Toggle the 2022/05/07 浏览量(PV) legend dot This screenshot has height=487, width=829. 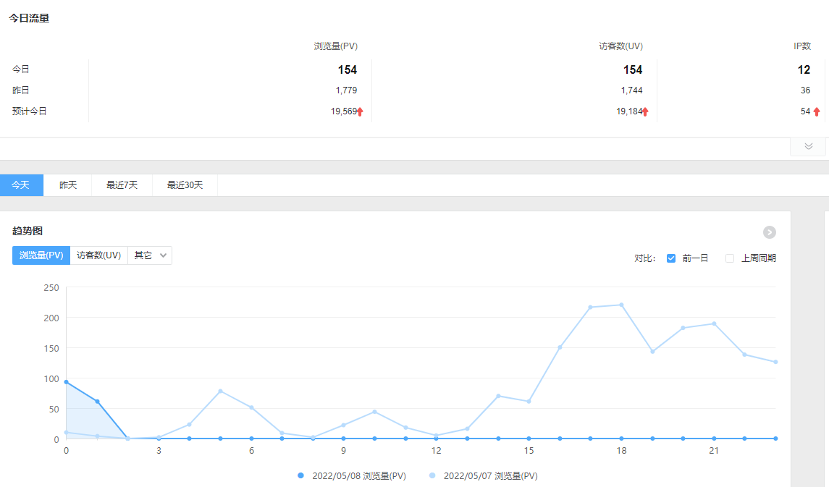point(433,476)
